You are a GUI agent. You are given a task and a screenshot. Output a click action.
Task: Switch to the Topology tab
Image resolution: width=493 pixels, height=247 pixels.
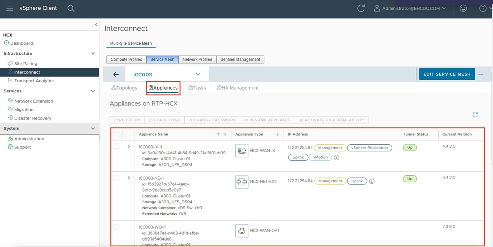pyautogui.click(x=124, y=88)
